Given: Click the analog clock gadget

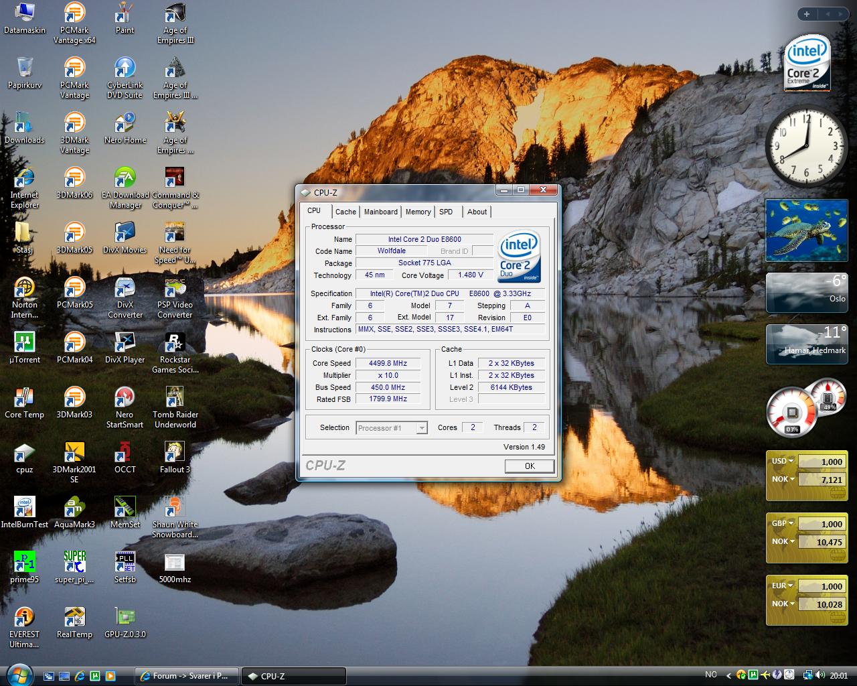Looking at the screenshot, I should (x=806, y=146).
